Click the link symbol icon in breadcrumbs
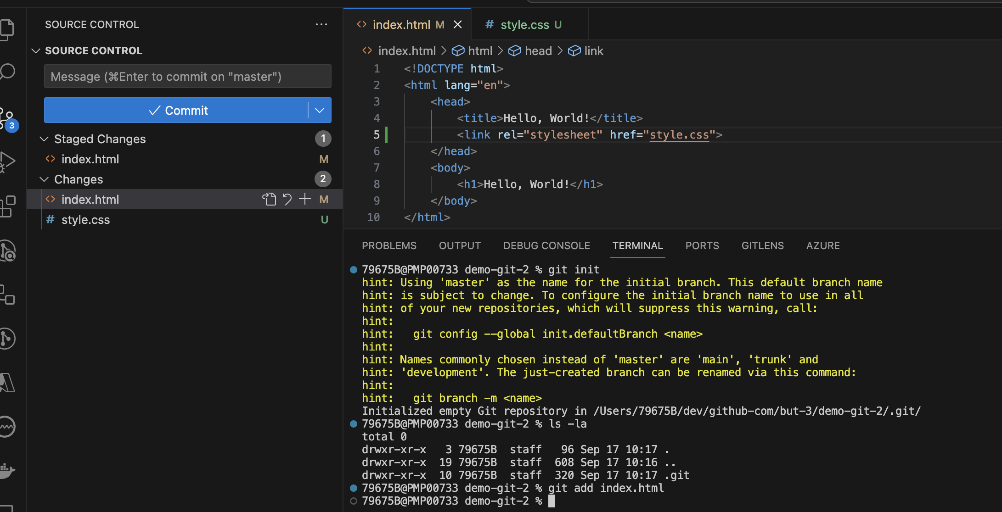The image size is (1002, 512). [x=574, y=51]
